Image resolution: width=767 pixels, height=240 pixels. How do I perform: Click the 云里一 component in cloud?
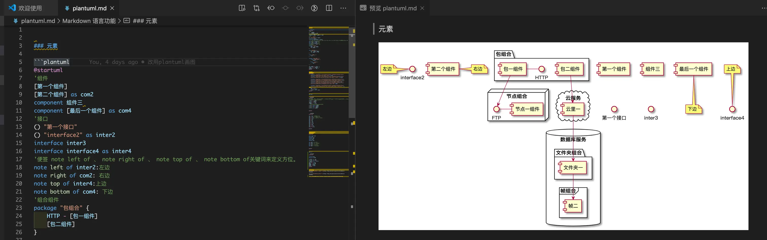click(x=572, y=109)
